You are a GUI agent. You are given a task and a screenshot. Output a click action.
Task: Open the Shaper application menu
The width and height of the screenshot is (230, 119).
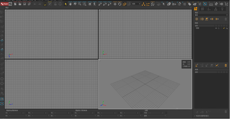point(4,4)
